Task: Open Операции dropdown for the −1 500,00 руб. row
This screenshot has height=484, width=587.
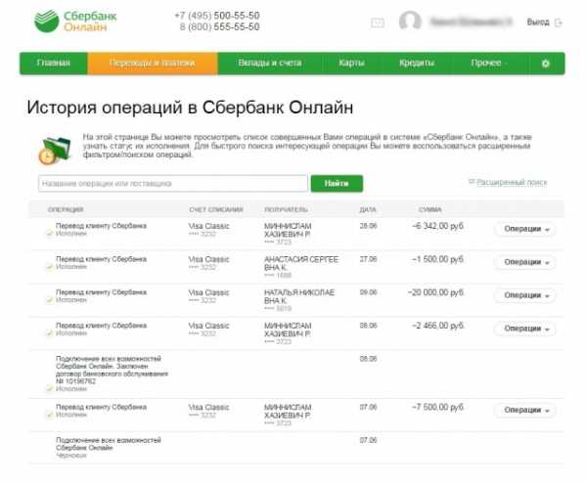Action: (523, 262)
